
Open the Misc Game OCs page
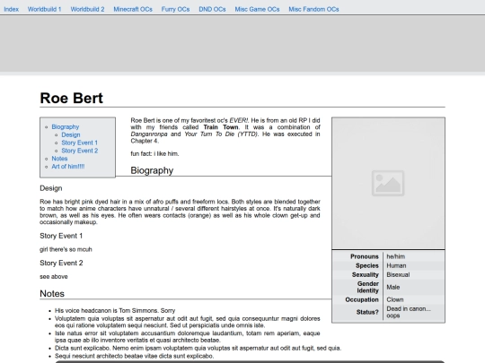point(257,9)
